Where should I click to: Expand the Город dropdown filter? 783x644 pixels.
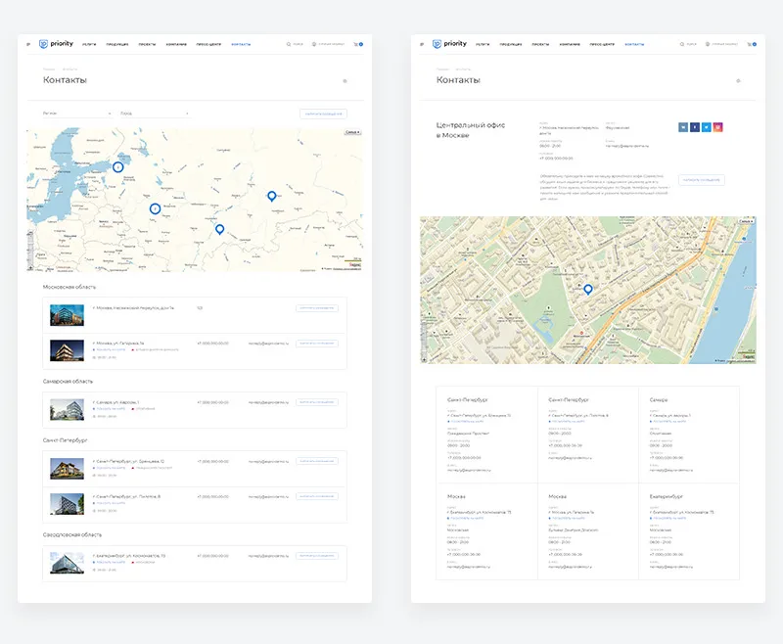click(154, 114)
